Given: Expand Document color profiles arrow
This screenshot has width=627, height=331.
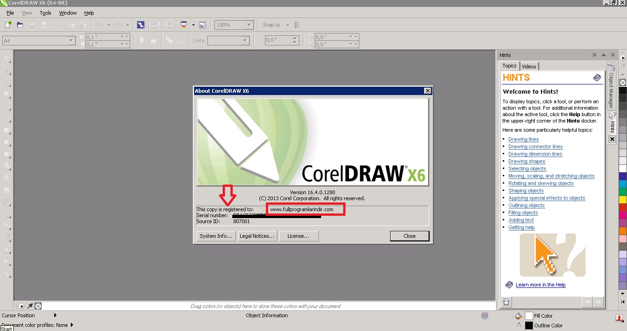Looking at the screenshot, I should (x=72, y=325).
